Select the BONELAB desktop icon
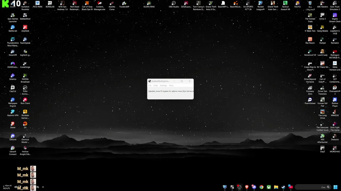341x191 pixels. (50, 5)
